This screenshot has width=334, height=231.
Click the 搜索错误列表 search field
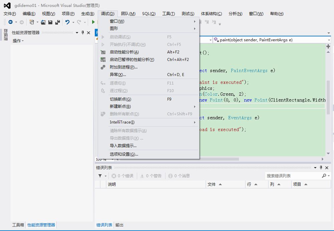(294, 176)
